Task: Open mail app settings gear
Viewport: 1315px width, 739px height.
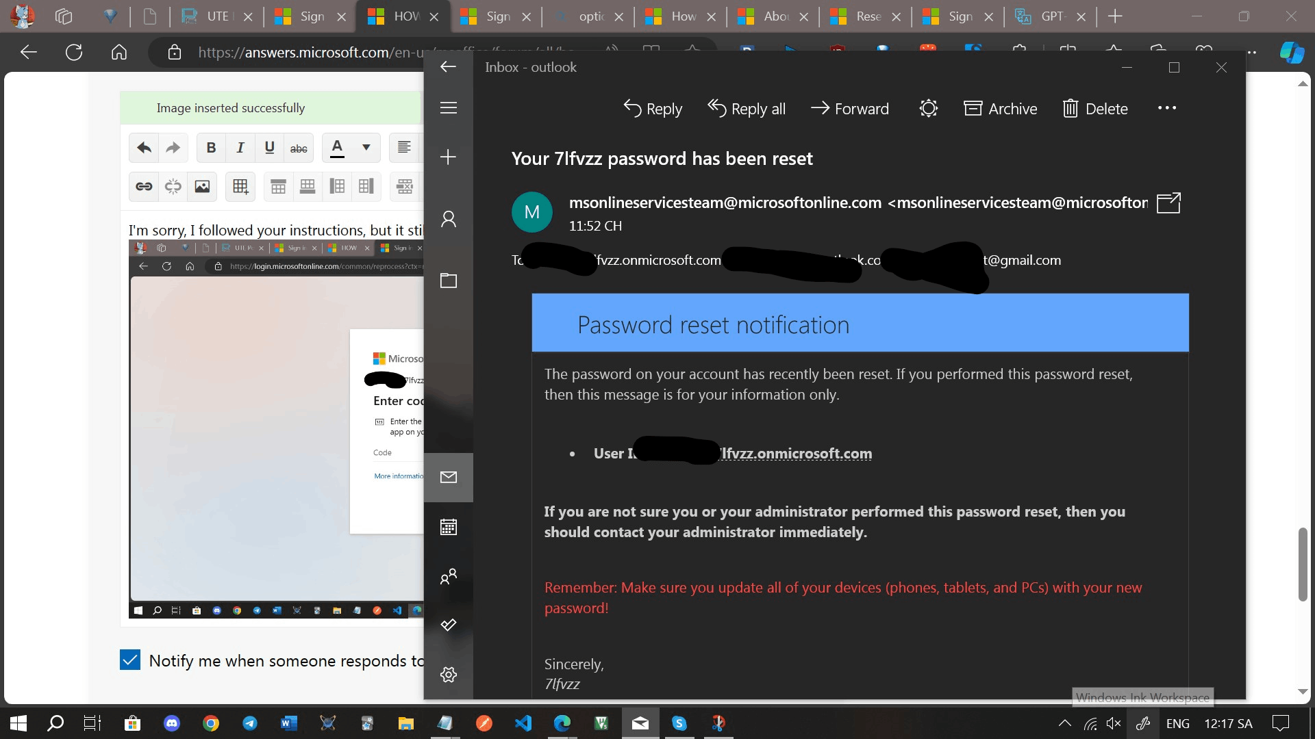Action: 449,675
